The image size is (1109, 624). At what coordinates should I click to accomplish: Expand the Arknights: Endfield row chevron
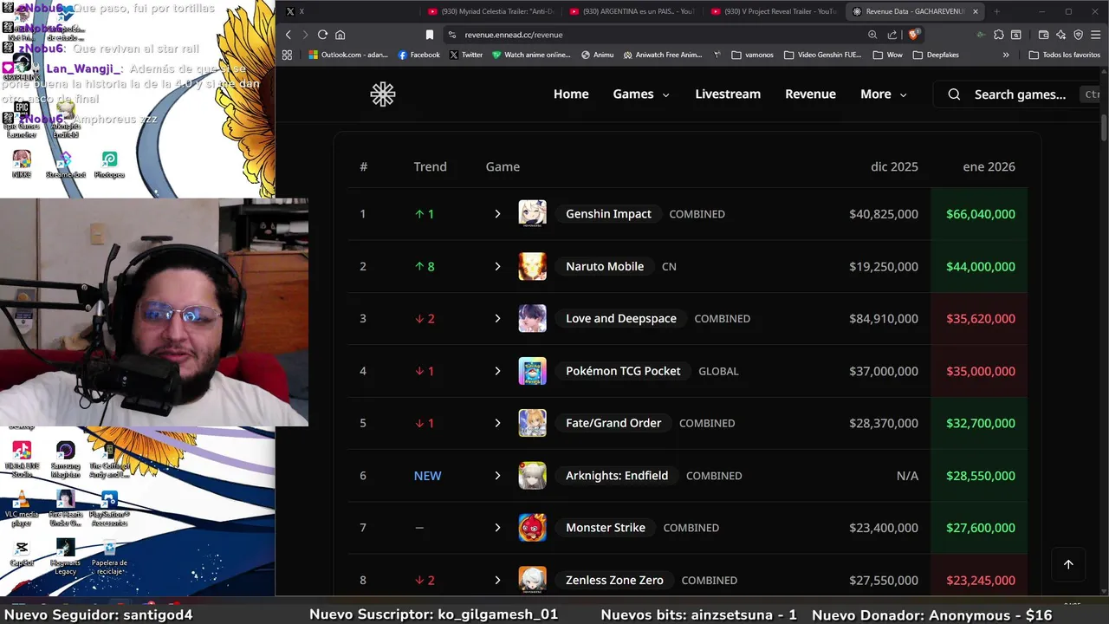click(497, 476)
